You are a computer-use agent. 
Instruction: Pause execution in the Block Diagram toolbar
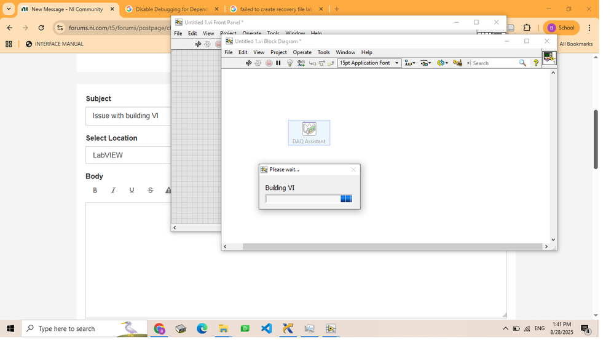pyautogui.click(x=278, y=63)
